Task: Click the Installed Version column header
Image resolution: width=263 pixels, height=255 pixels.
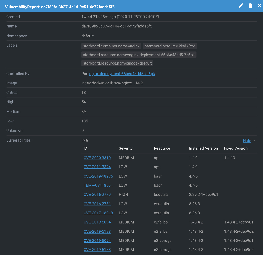Action: tap(203, 148)
